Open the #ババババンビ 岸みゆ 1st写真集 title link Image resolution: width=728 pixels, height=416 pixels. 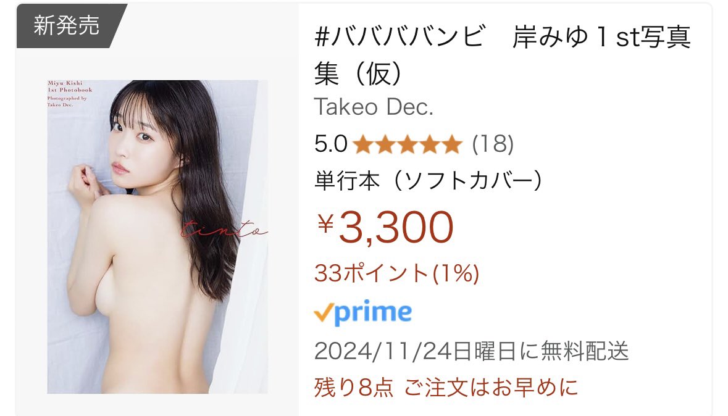point(503,55)
